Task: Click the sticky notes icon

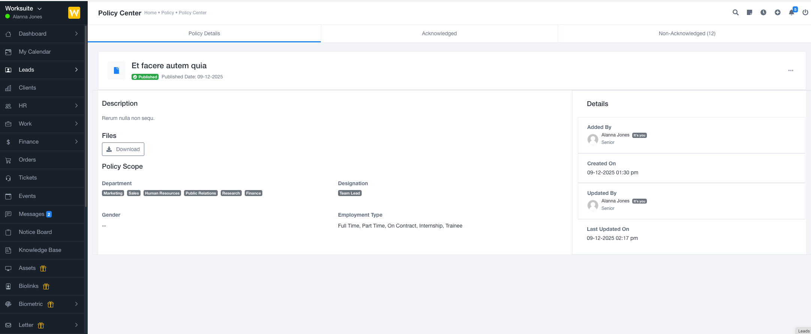Action: (749, 12)
